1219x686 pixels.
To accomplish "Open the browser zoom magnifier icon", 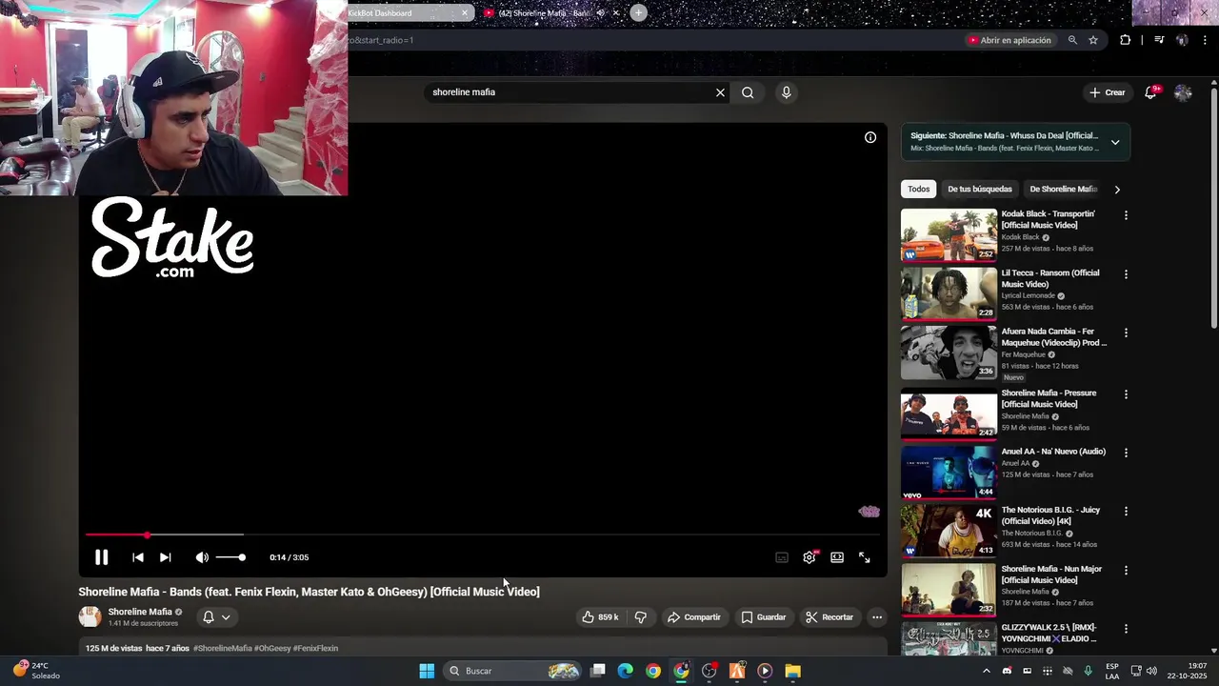I will 1072,40.
